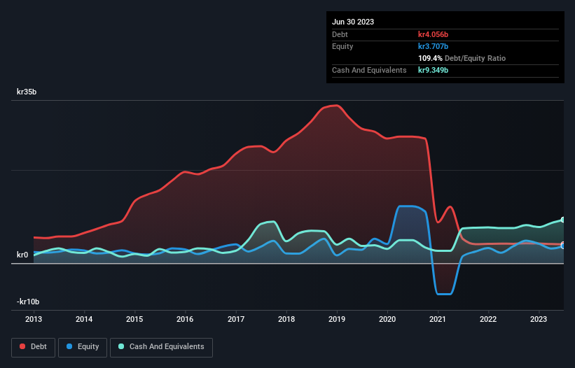The width and height of the screenshot is (575, 368).
Task: Click the teal Cash And Equivalents dot
Action: coord(121,346)
